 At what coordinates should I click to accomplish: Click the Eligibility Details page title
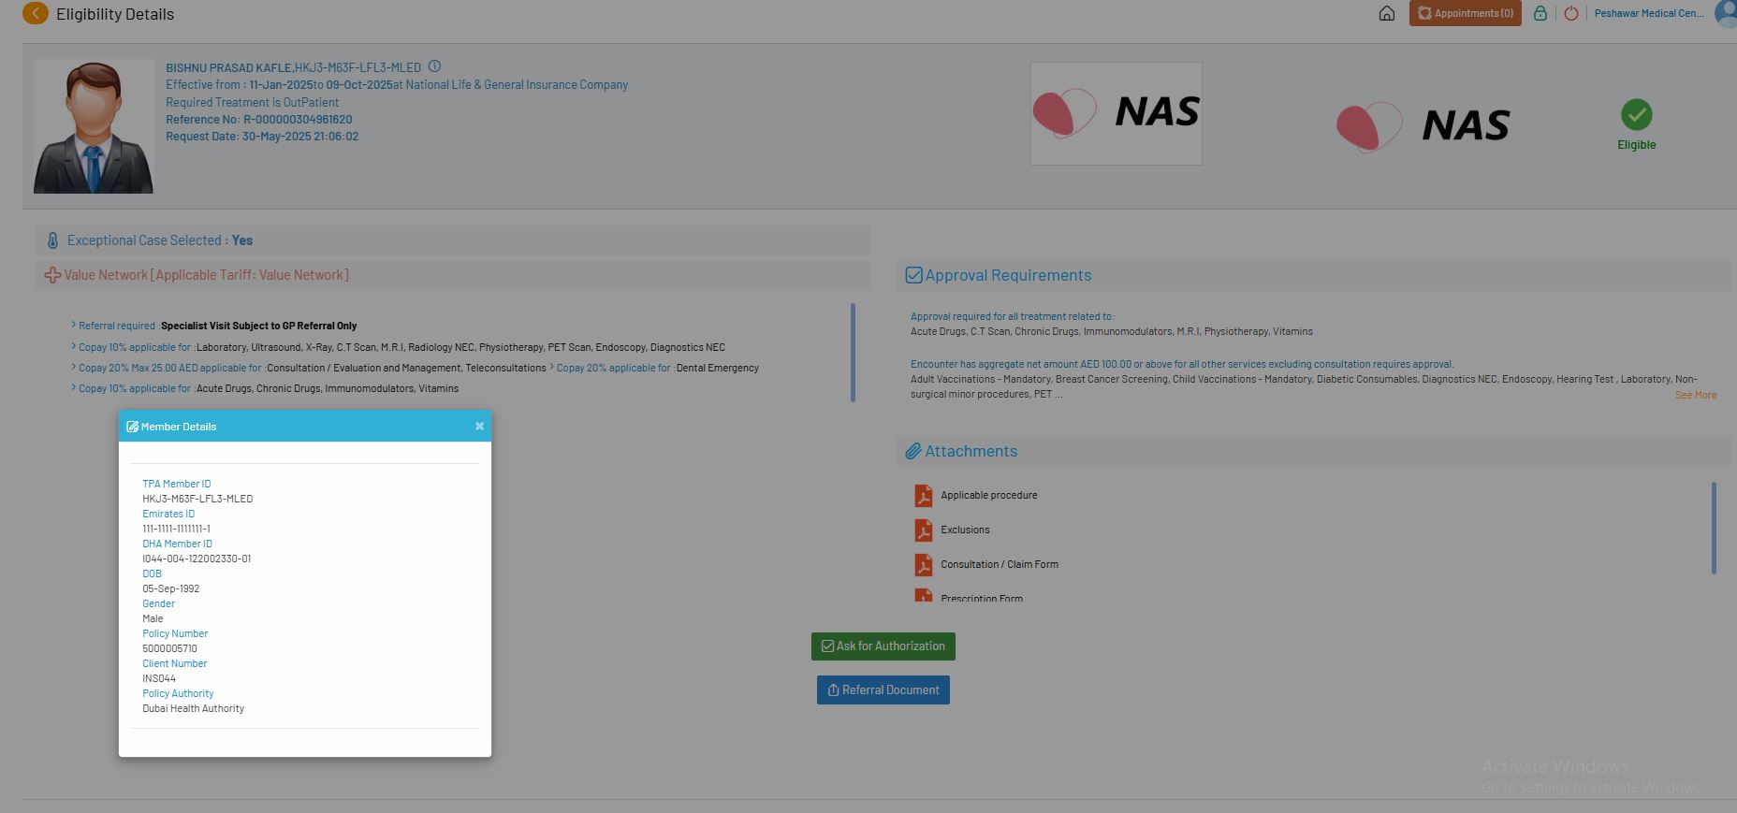click(x=115, y=14)
